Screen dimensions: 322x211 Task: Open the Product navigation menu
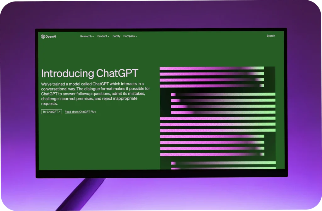[102, 36]
